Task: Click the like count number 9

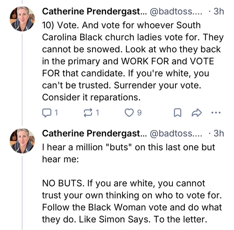Action: [x=139, y=113]
